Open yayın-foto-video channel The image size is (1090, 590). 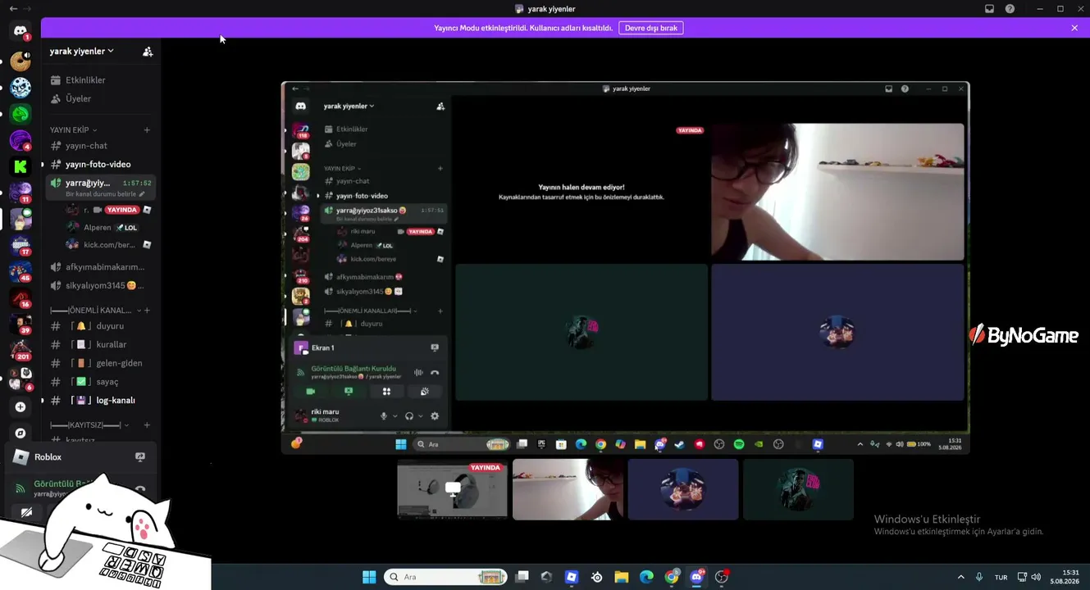click(98, 165)
